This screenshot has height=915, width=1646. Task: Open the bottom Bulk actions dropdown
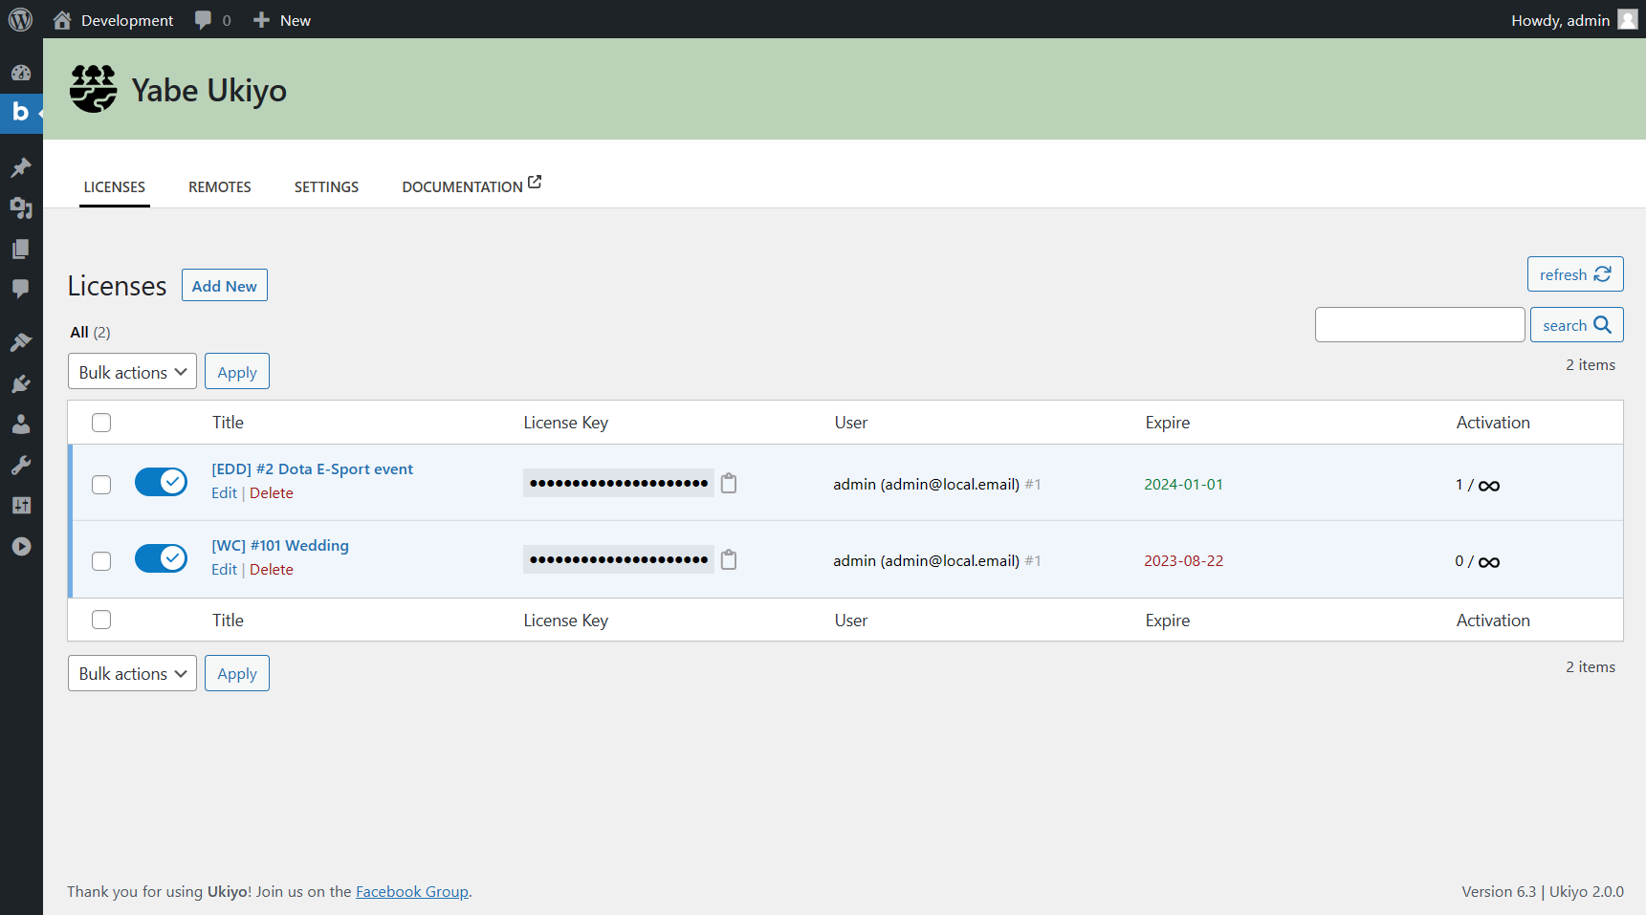click(x=132, y=673)
